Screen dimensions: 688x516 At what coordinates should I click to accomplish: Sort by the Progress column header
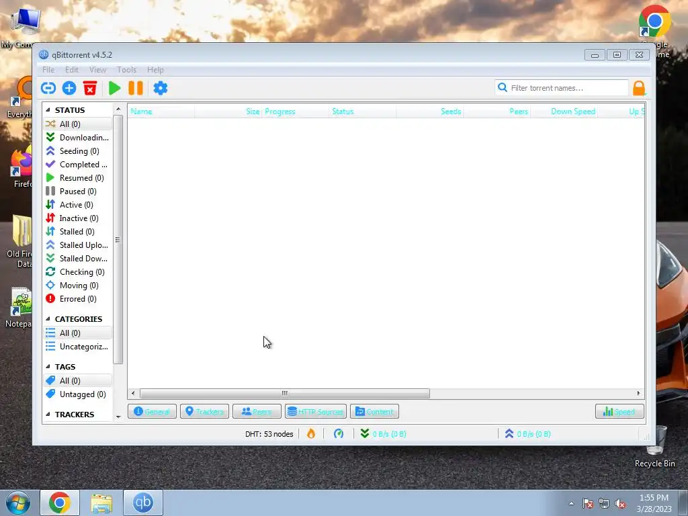coord(296,112)
